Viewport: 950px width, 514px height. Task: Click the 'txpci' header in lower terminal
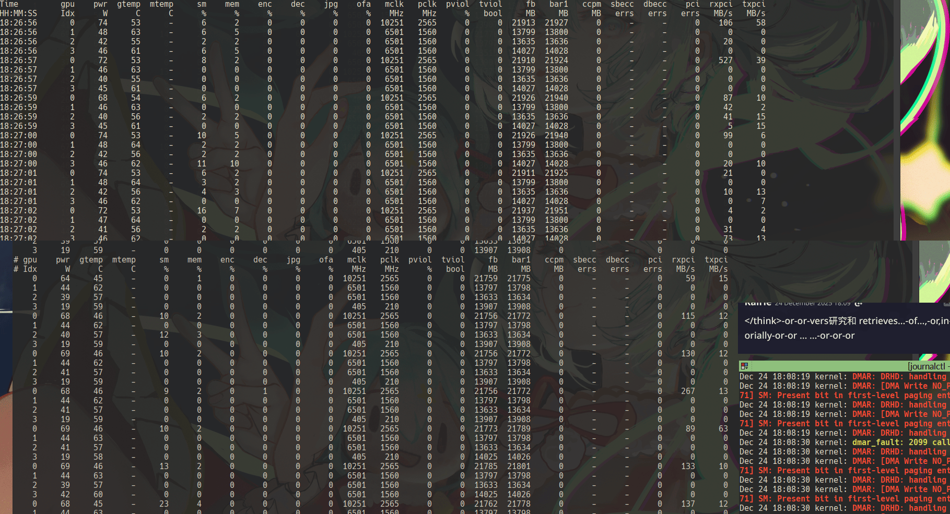(716, 260)
